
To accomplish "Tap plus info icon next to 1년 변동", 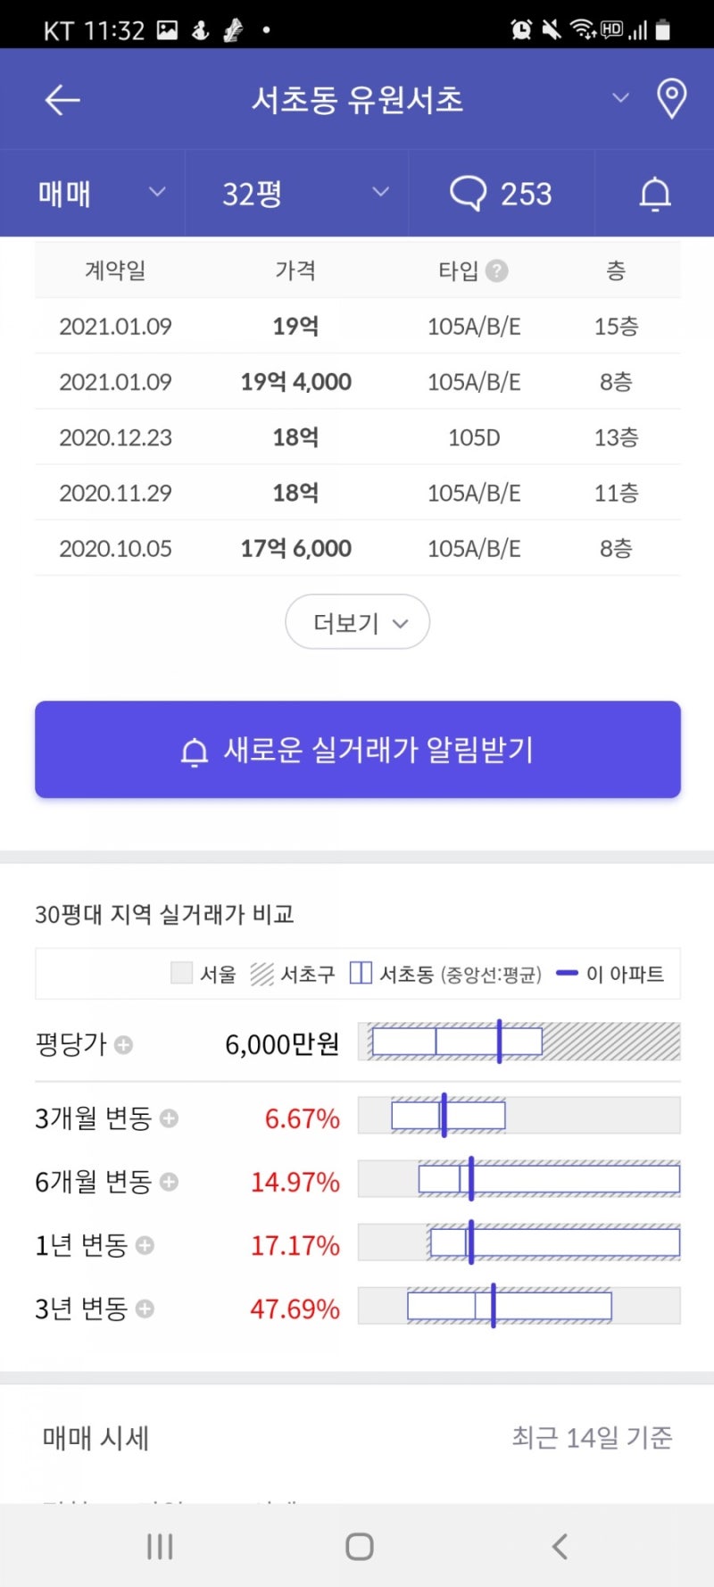I will pyautogui.click(x=145, y=1245).
